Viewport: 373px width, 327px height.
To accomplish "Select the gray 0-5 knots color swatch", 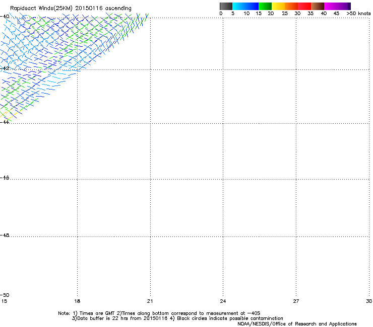I will tap(226, 6).
